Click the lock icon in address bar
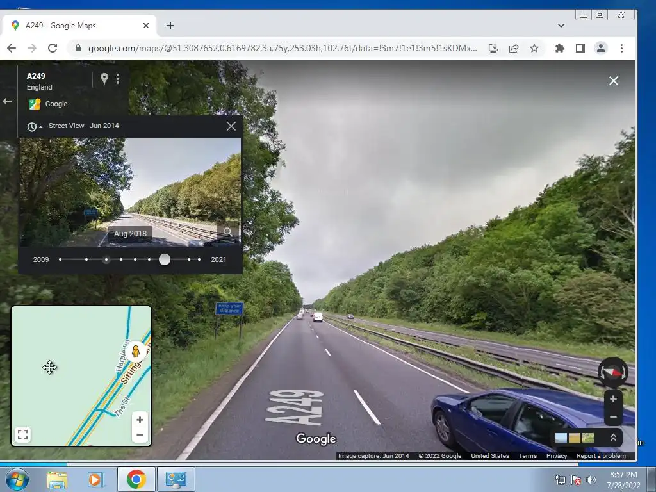Viewport: 656px width, 492px height. tap(78, 48)
